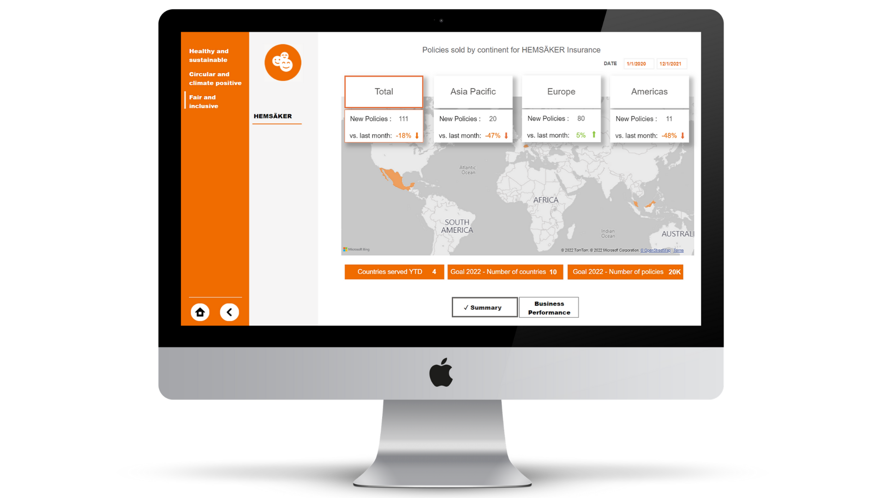The image size is (886, 498).
Task: Click the Total policies category icon
Action: (383, 91)
